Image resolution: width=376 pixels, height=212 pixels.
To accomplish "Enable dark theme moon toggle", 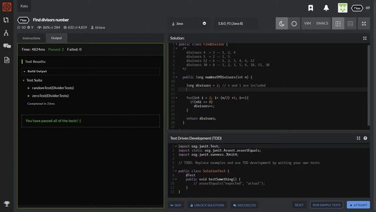I will [x=281, y=24].
